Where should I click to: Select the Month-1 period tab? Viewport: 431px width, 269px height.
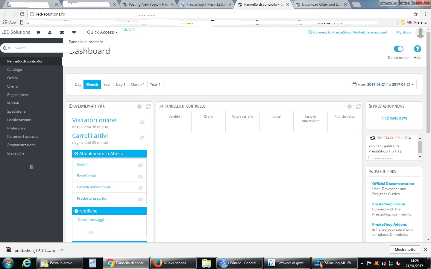[x=138, y=85]
